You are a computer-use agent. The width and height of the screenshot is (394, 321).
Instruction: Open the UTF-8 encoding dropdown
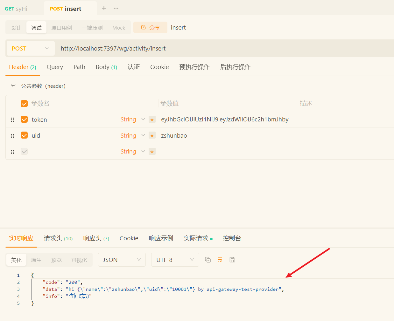click(175, 260)
